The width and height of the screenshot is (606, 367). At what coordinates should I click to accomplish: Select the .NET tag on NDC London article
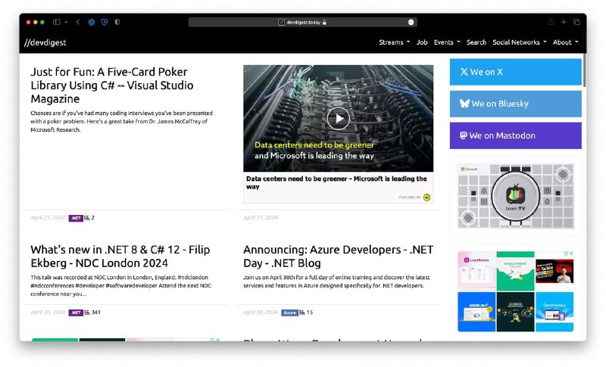pos(76,313)
